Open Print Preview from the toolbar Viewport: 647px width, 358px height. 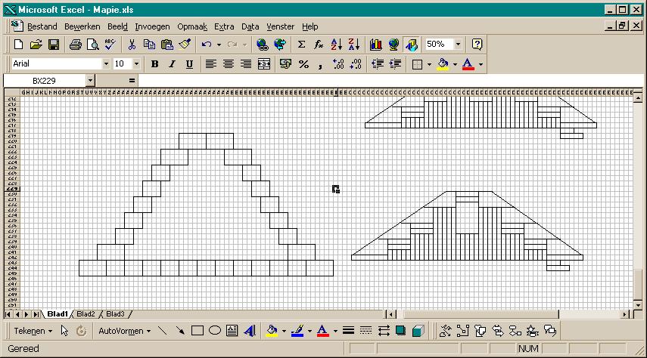pos(93,45)
